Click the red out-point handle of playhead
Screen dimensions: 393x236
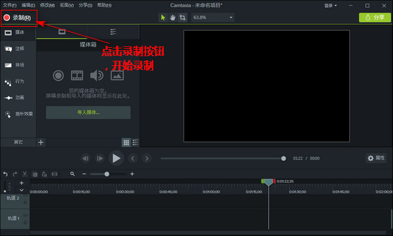point(274,181)
